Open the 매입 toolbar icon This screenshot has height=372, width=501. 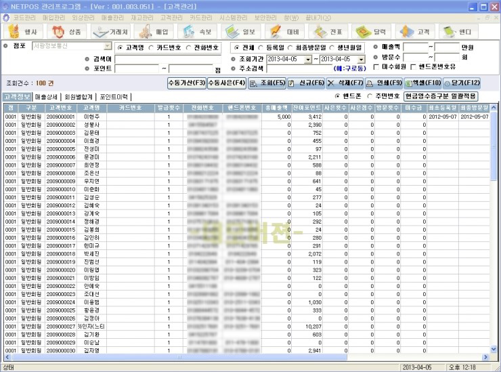pyautogui.click(x=154, y=32)
